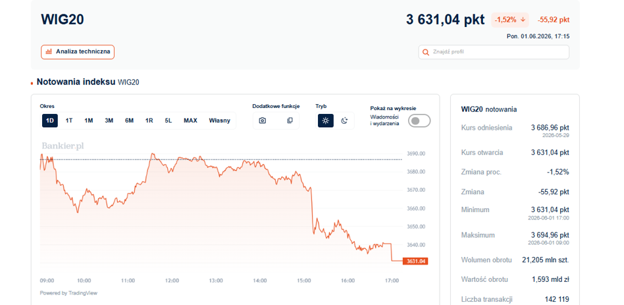Click Liczba transakcji value 142 119
Image resolution: width=624 pixels, height=305 pixels.
[557, 299]
